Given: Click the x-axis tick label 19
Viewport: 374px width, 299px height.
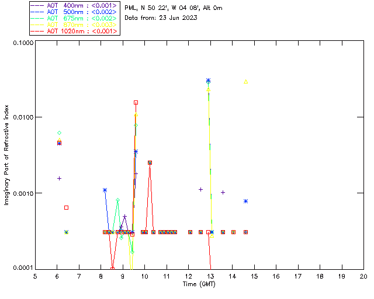Looking at the screenshot, I should tap(342, 276).
